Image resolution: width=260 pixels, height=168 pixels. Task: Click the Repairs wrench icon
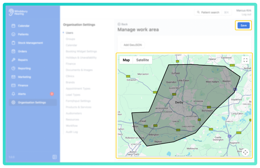coord(13,60)
